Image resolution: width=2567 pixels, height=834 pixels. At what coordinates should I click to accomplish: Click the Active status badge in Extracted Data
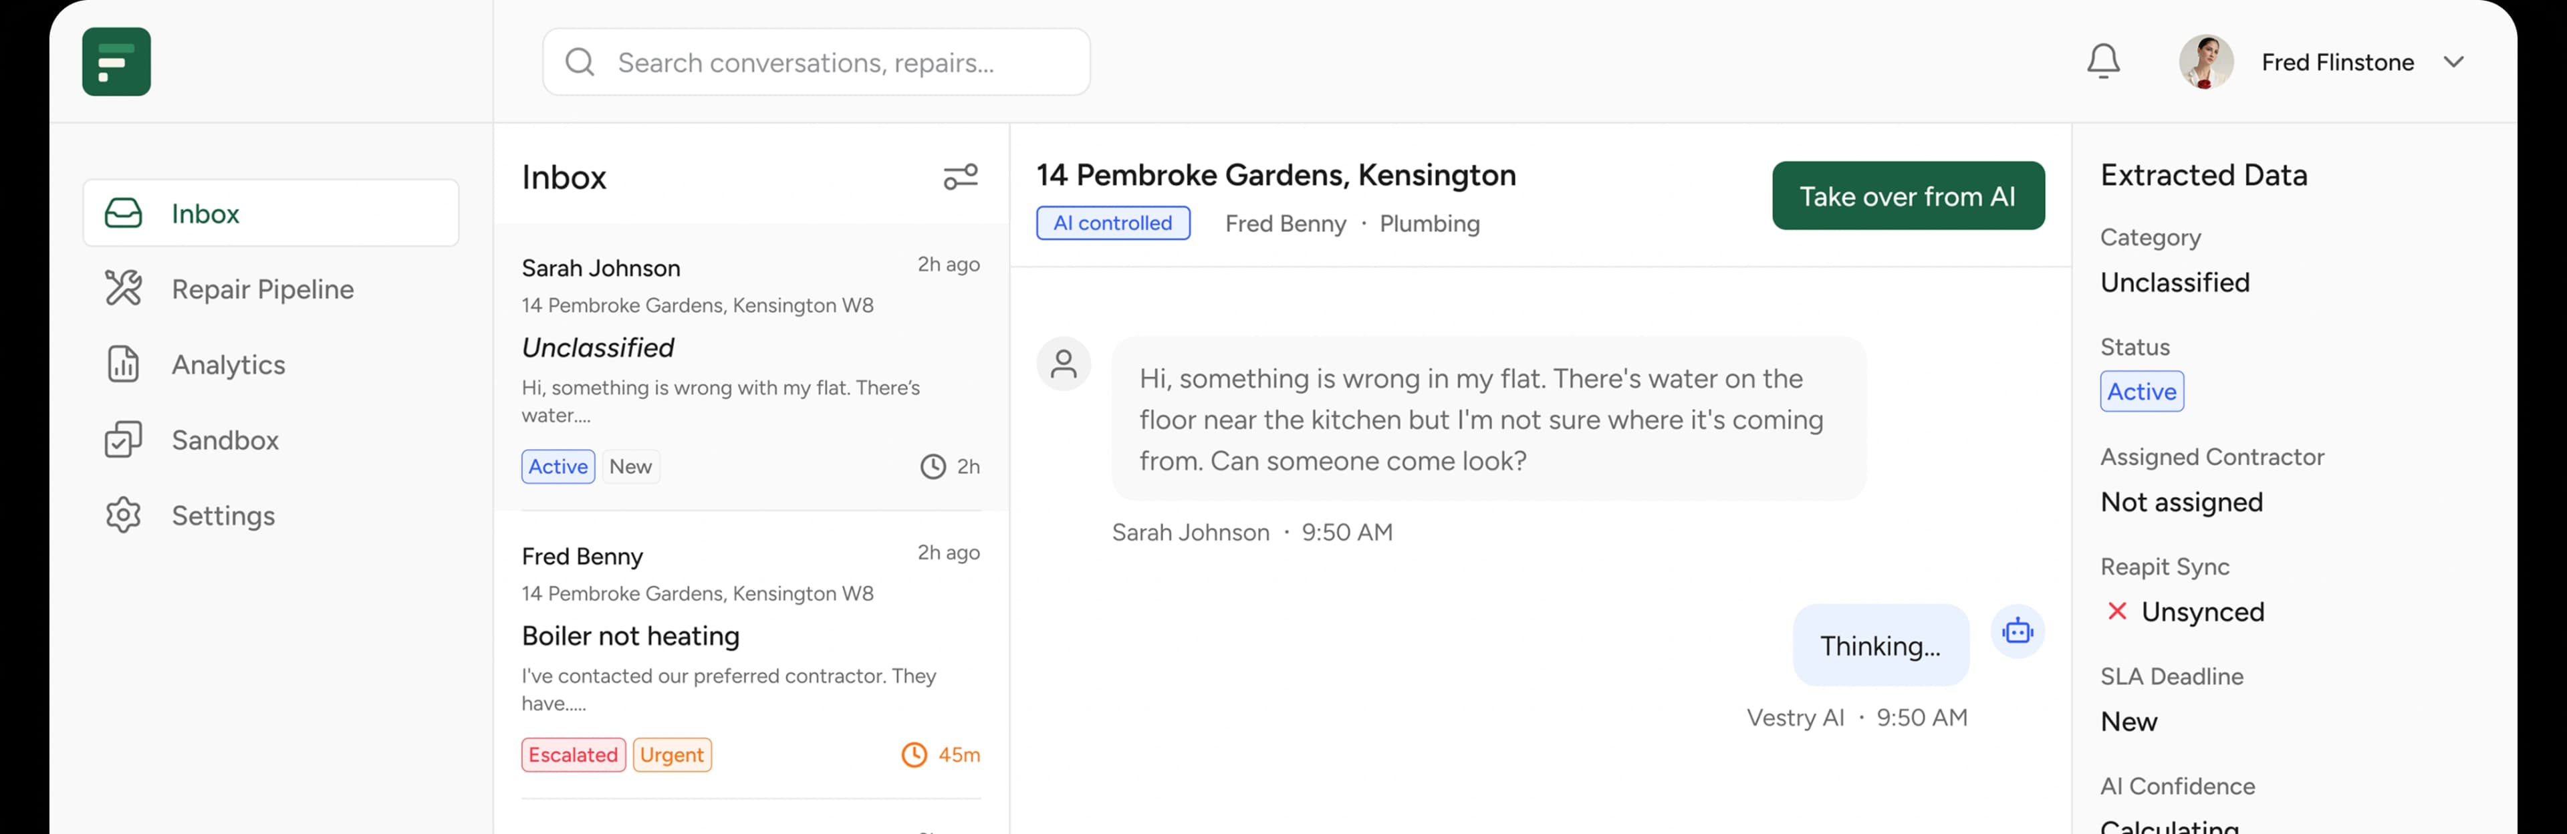pyautogui.click(x=2141, y=392)
